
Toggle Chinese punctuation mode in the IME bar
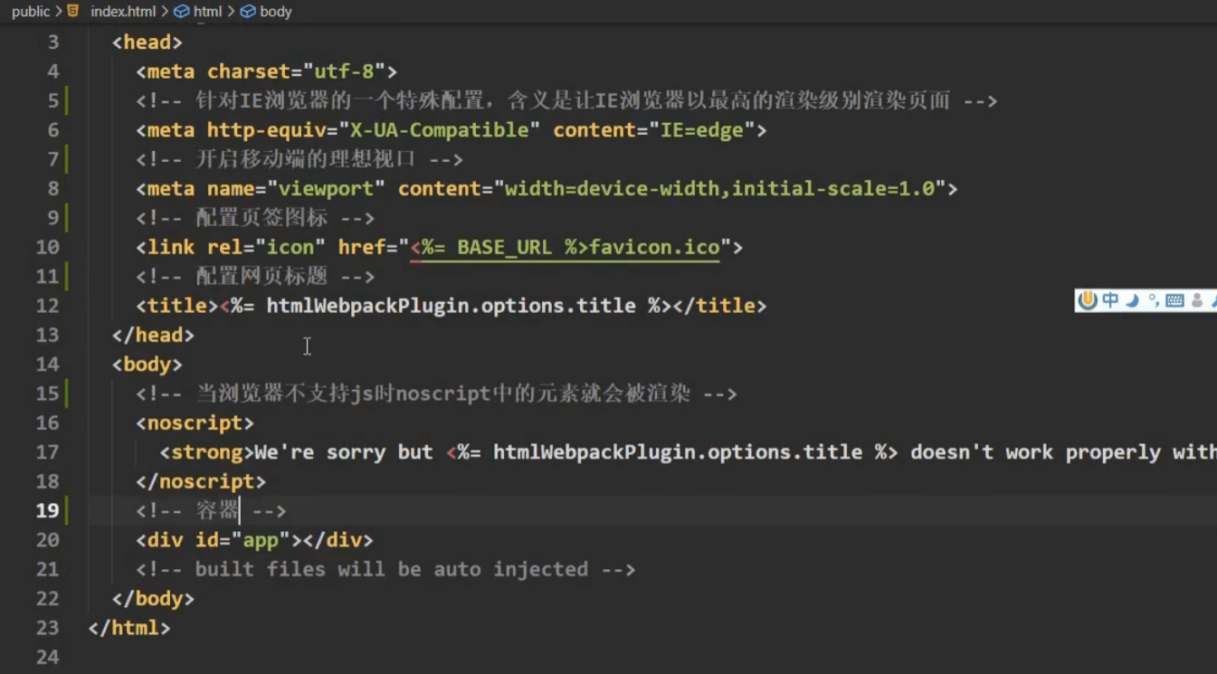point(1153,300)
